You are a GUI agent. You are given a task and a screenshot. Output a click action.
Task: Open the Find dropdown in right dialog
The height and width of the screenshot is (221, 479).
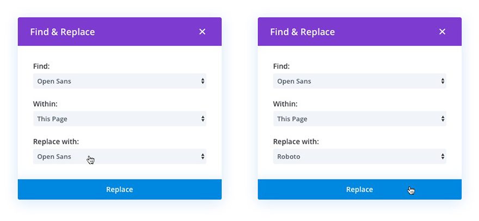359,81
